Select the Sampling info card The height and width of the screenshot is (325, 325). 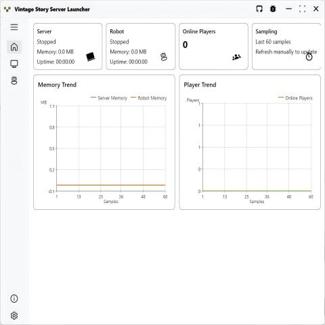coord(286,46)
